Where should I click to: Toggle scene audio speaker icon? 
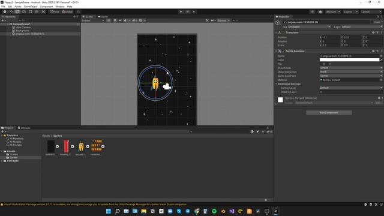coord(120,20)
